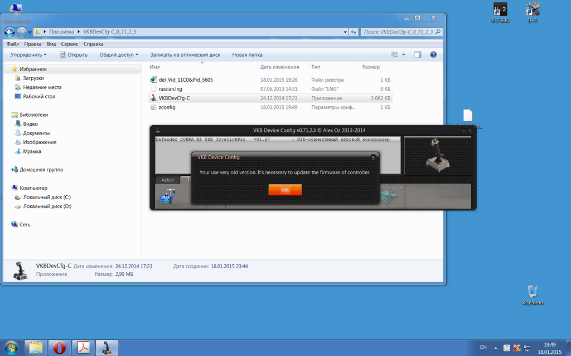Go back with the Explorer back arrow

click(x=9, y=32)
